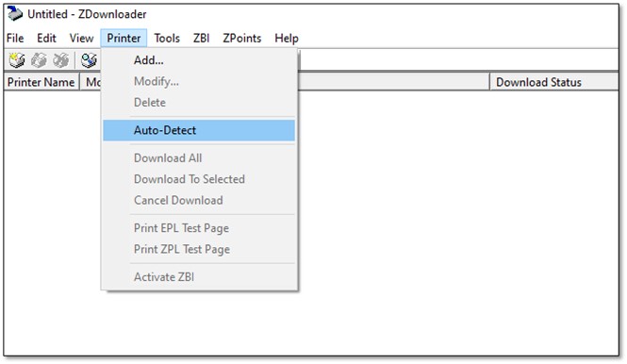
Task: Click the partly hidden Mo... column header
Action: tap(91, 82)
